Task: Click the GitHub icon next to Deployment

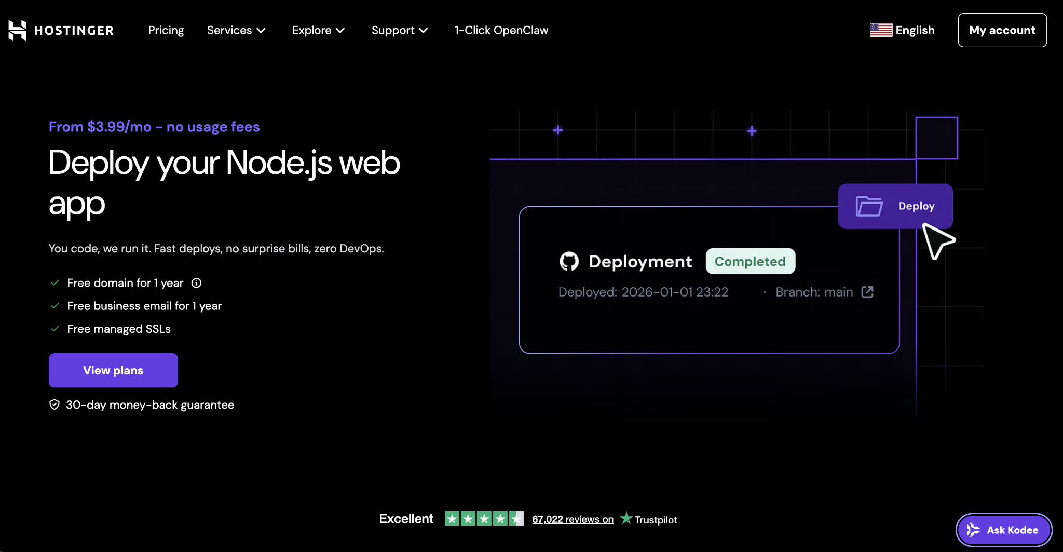Action: 569,261
